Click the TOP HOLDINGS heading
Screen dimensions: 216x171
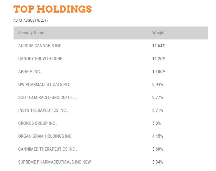[53, 9]
